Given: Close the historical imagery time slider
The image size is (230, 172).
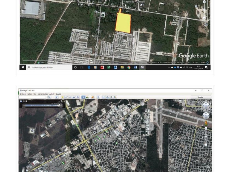Looking at the screenshot, I should pyautogui.click(x=64, y=101).
